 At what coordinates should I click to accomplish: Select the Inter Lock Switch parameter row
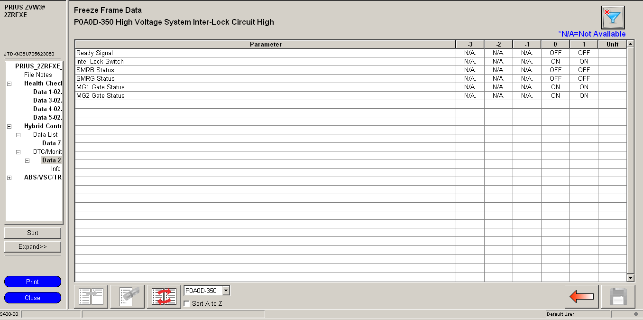pos(351,62)
